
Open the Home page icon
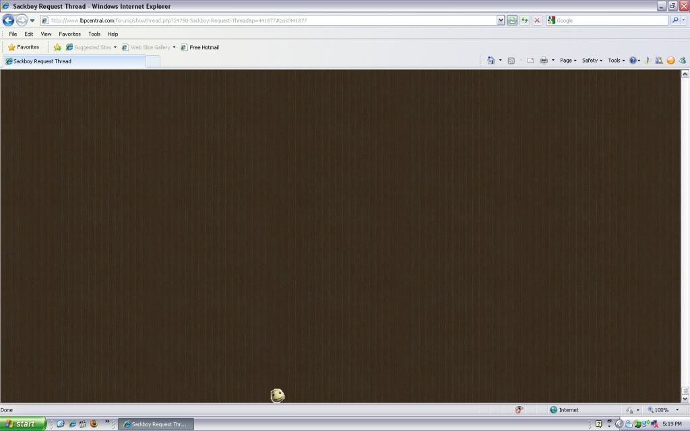coord(491,61)
